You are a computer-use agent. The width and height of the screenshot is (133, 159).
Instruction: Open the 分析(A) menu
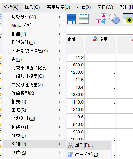11,7
